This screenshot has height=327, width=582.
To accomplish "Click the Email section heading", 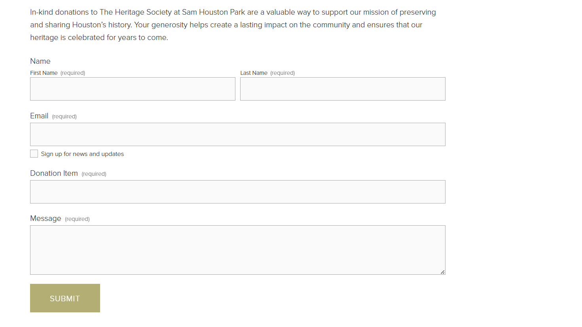I will 39,116.
